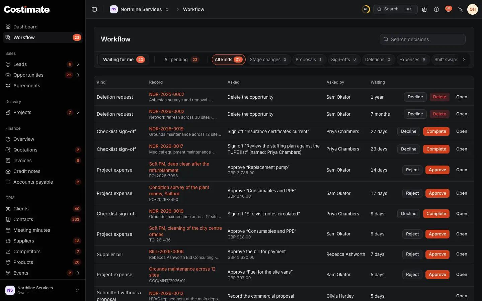Select Workflow in the sidebar
This screenshot has width=482, height=301.
tap(43, 37)
